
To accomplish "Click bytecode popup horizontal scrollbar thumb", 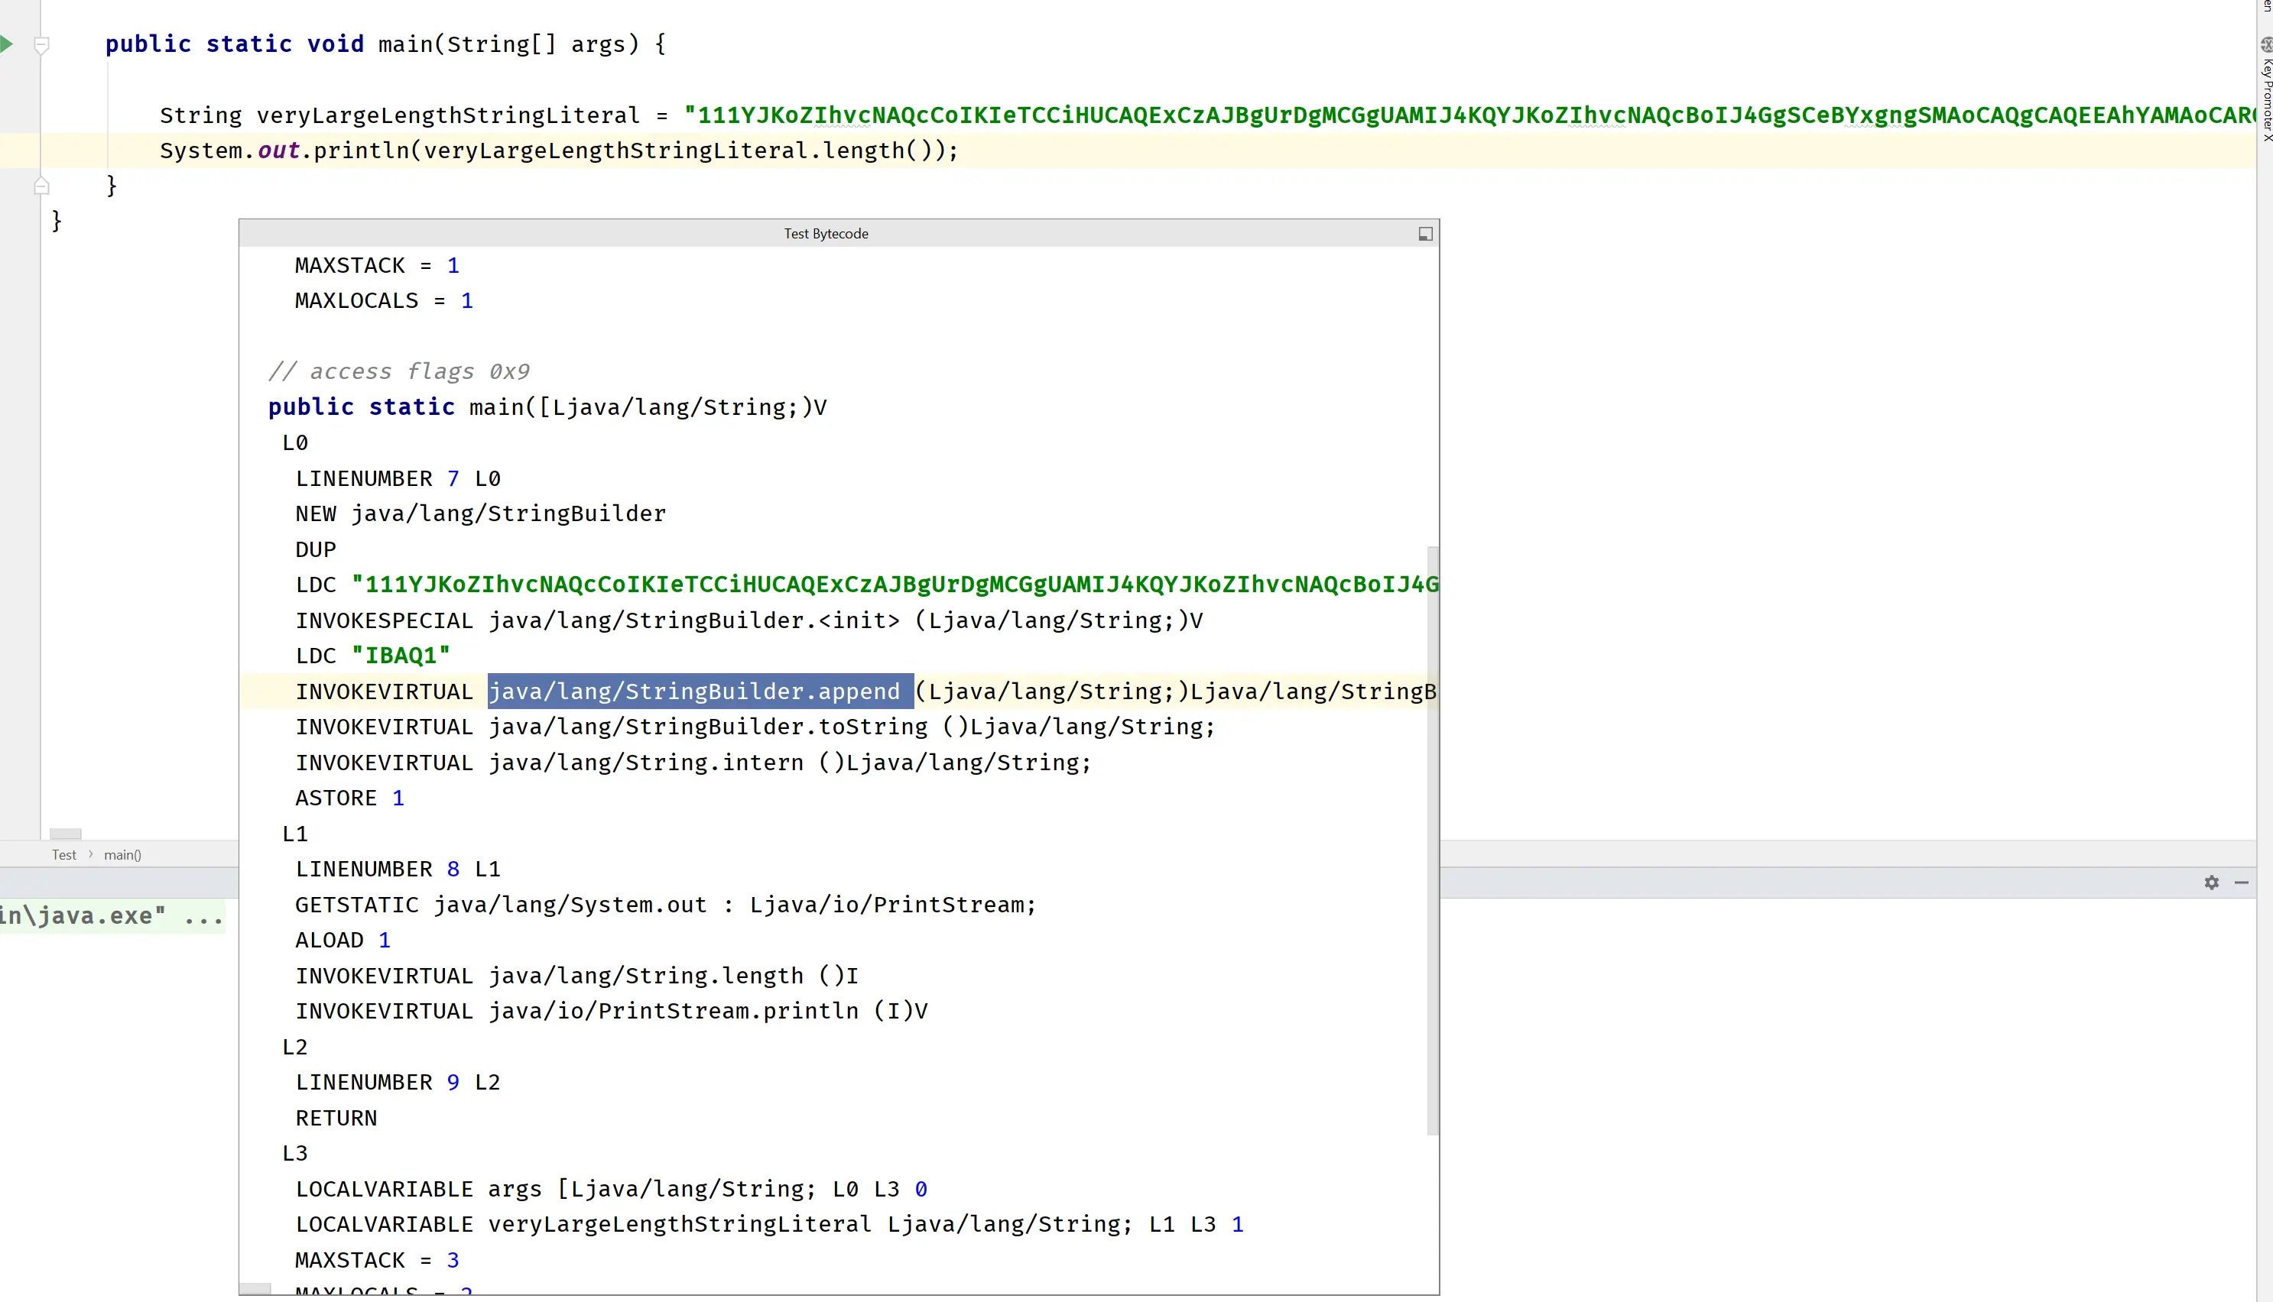I will 256,1288.
